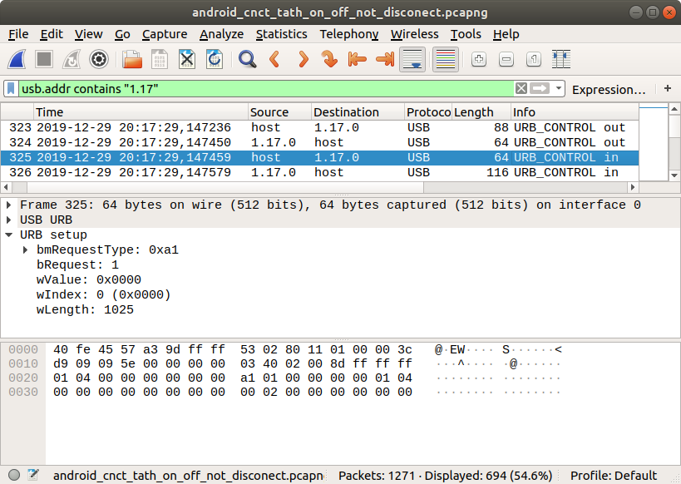
Task: Select the wLength: 1025 field
Action: (85, 310)
